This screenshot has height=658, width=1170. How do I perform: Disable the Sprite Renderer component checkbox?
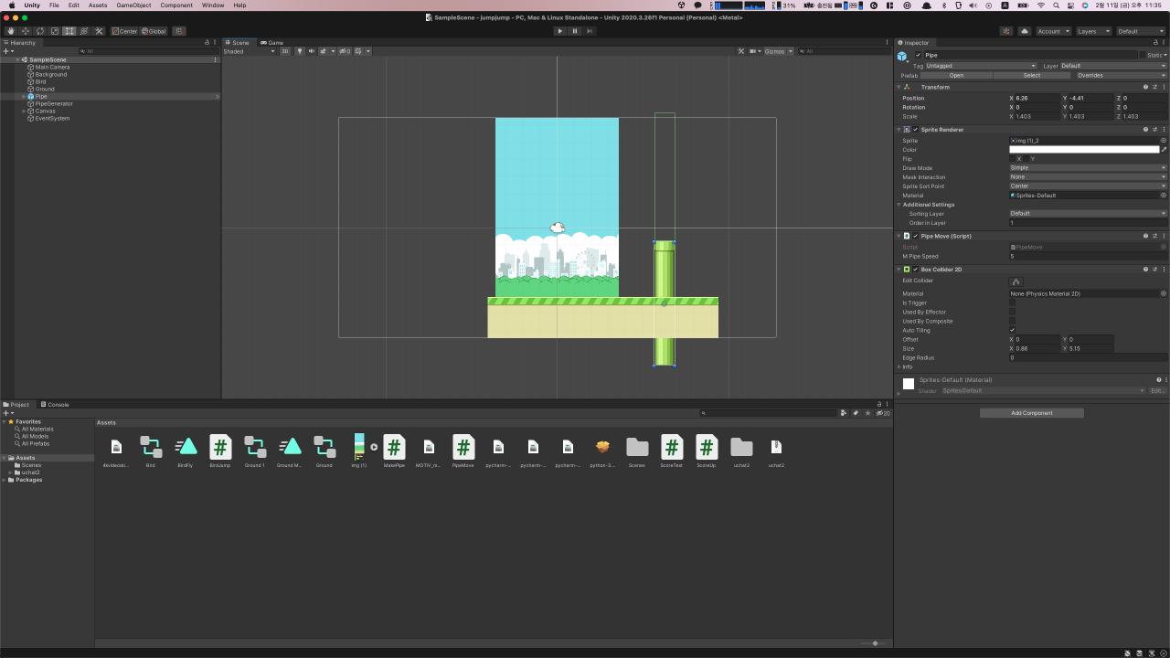(x=915, y=130)
